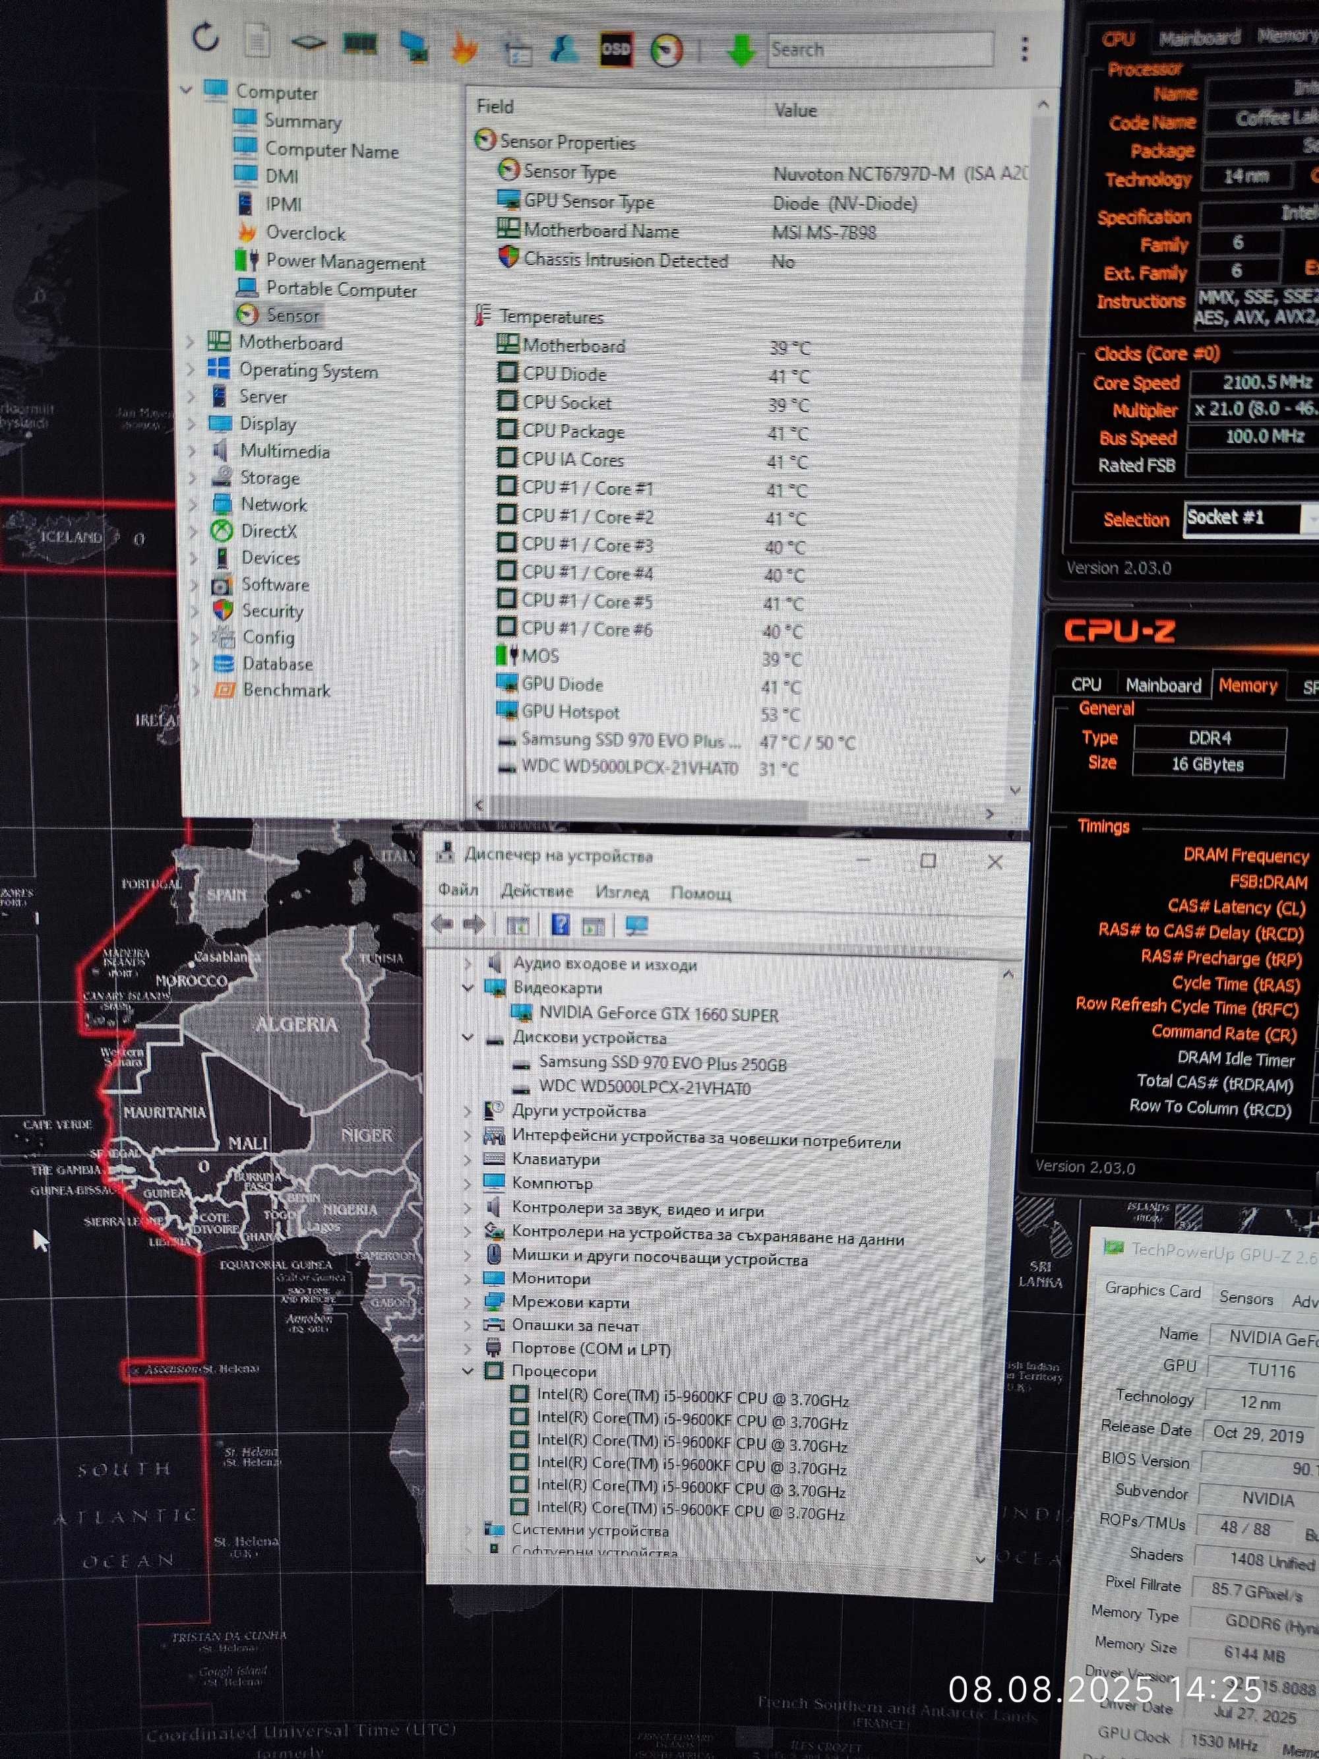Image resolution: width=1319 pixels, height=1759 pixels.
Task: Collapse the Видеокарти category
Action: click(468, 987)
